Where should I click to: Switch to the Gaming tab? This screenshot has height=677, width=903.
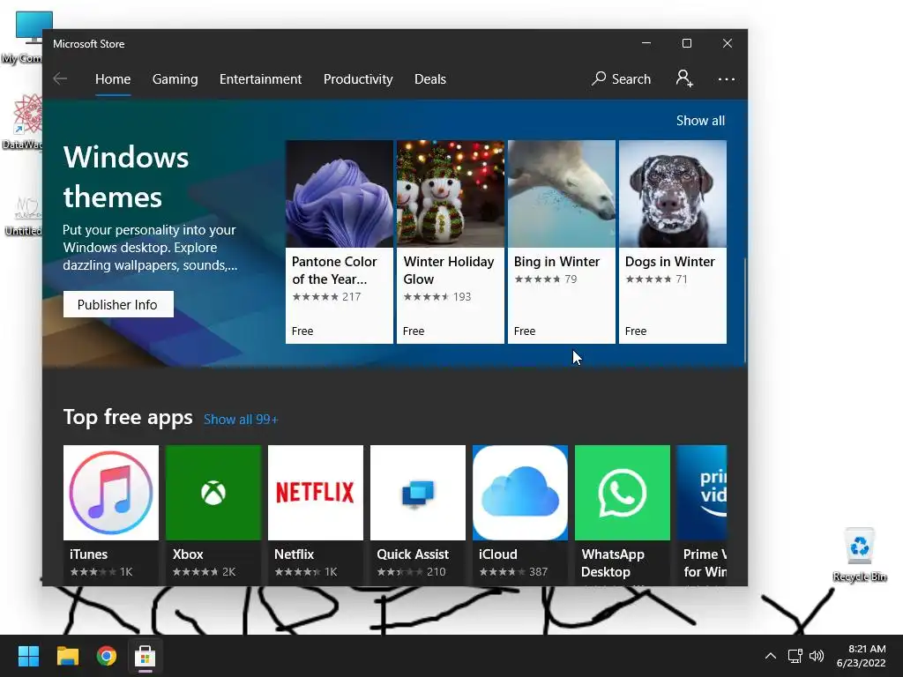[x=175, y=78]
